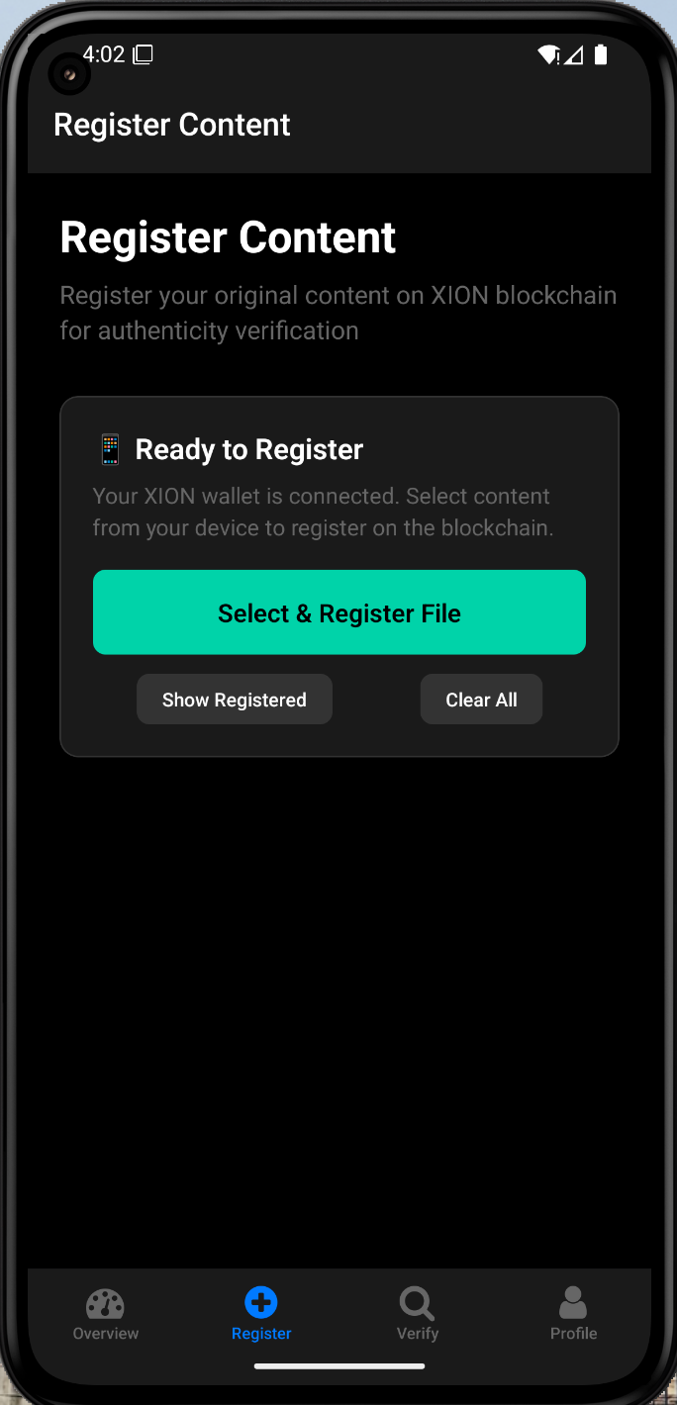Tap the blue Register plus icon

click(x=260, y=1303)
